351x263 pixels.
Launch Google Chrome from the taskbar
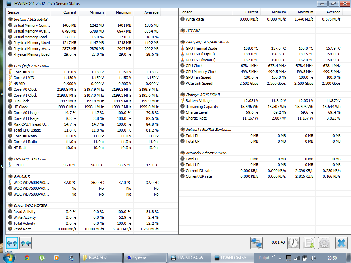point(27,258)
